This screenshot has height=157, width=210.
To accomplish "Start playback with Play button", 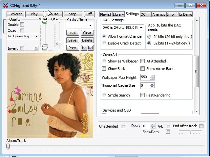I will click(x=34, y=14).
